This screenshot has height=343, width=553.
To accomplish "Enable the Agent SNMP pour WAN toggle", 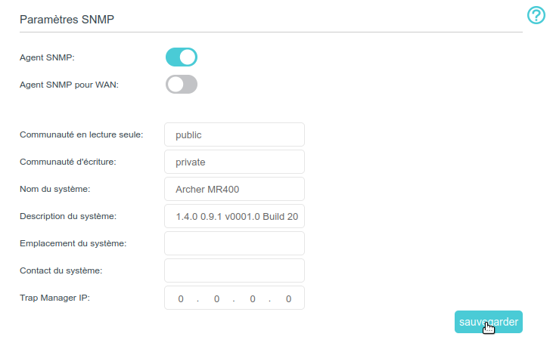I will [182, 84].
